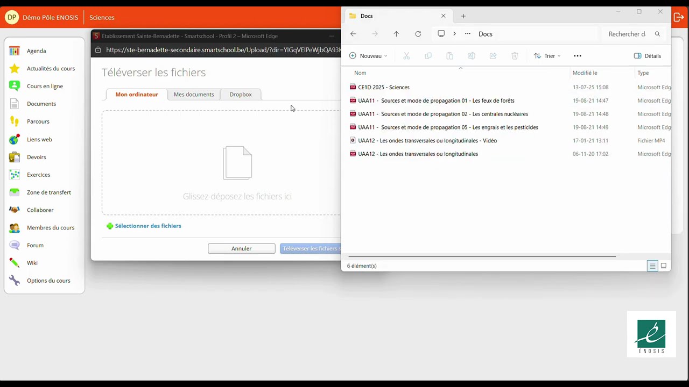689x387 pixels.
Task: Click the date 06-11-20 17:02
Action: (x=590, y=154)
